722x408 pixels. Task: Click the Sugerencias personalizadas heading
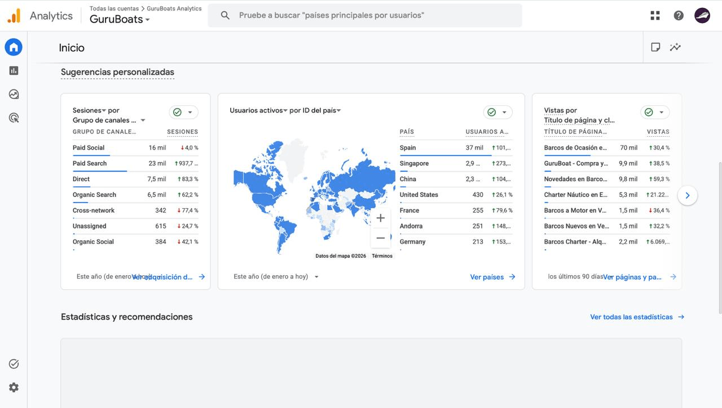(x=117, y=72)
